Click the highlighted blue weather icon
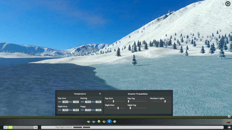Screen dimensions: 232x130 coord(109,122)
